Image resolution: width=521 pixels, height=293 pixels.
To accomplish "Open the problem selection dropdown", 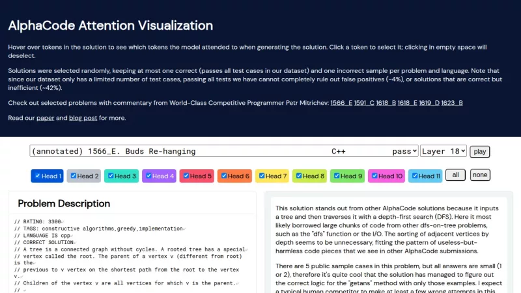I will click(x=223, y=151).
